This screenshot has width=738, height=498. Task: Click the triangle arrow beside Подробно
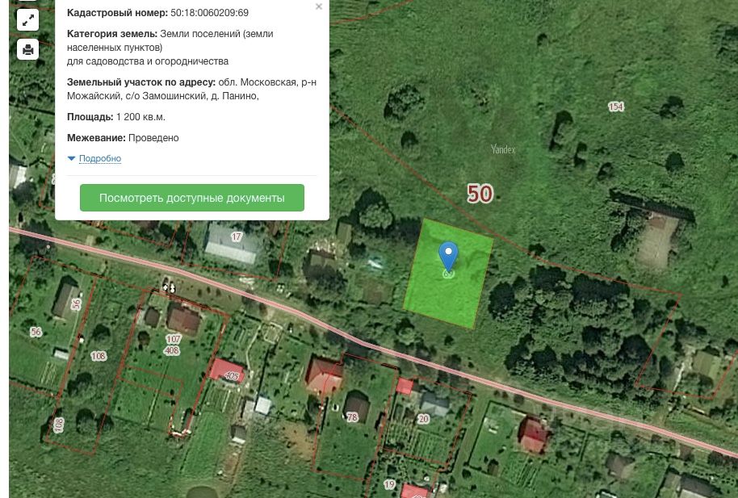[72, 159]
